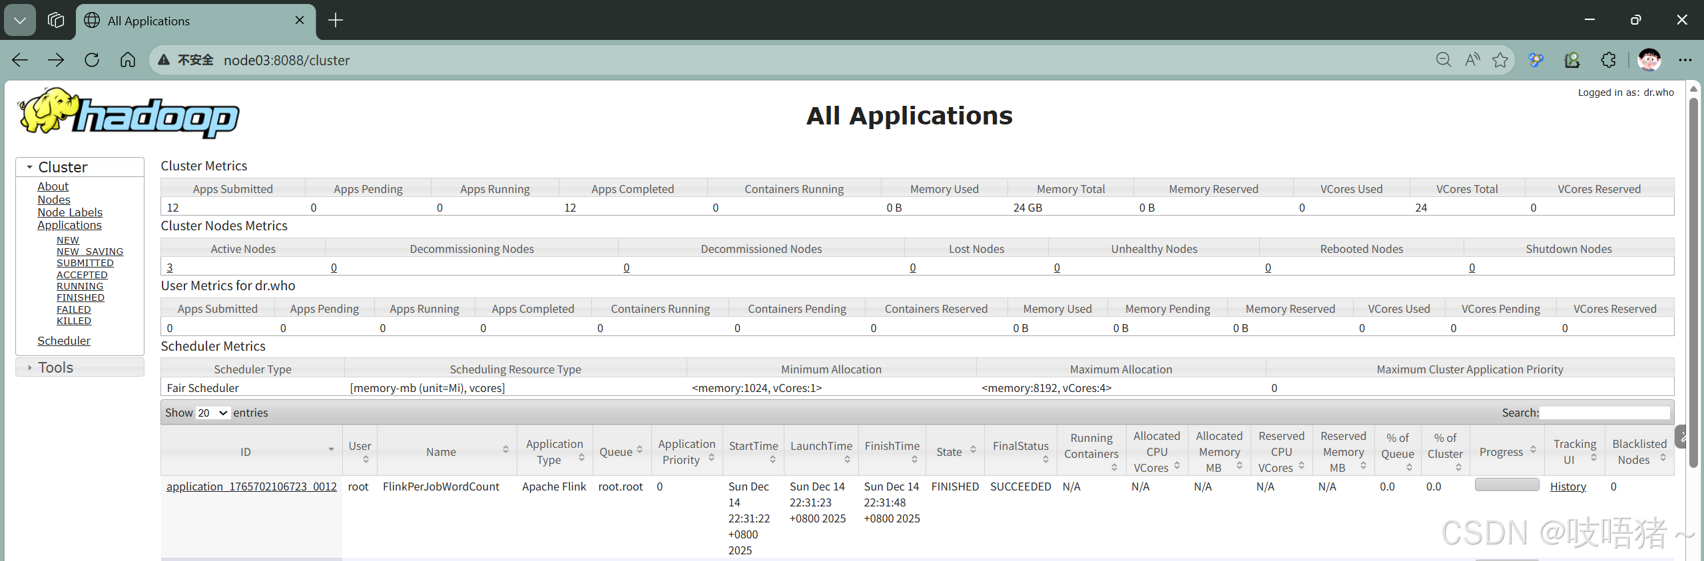Activate the Read Aloud icon
Viewport: 1704px width, 561px height.
point(1472,60)
